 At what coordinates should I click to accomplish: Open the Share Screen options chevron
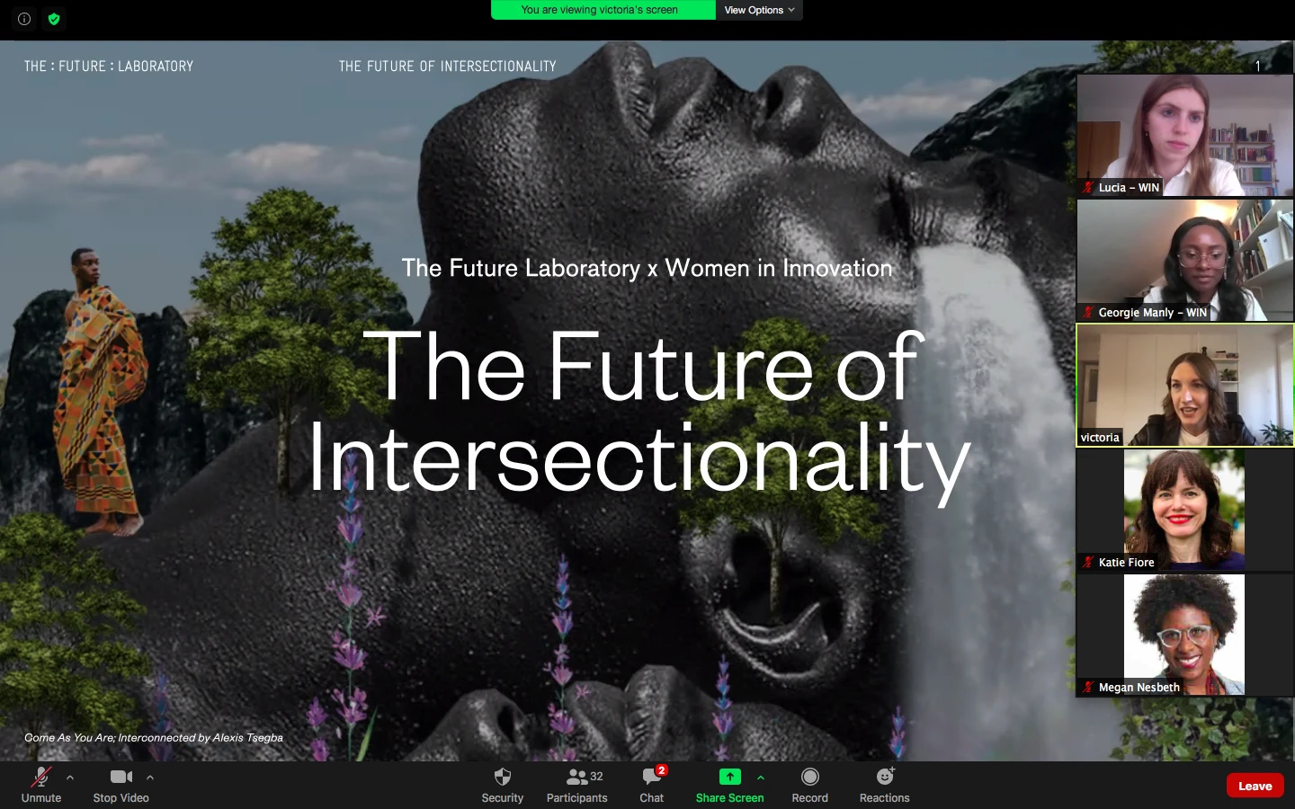pyautogui.click(x=760, y=778)
